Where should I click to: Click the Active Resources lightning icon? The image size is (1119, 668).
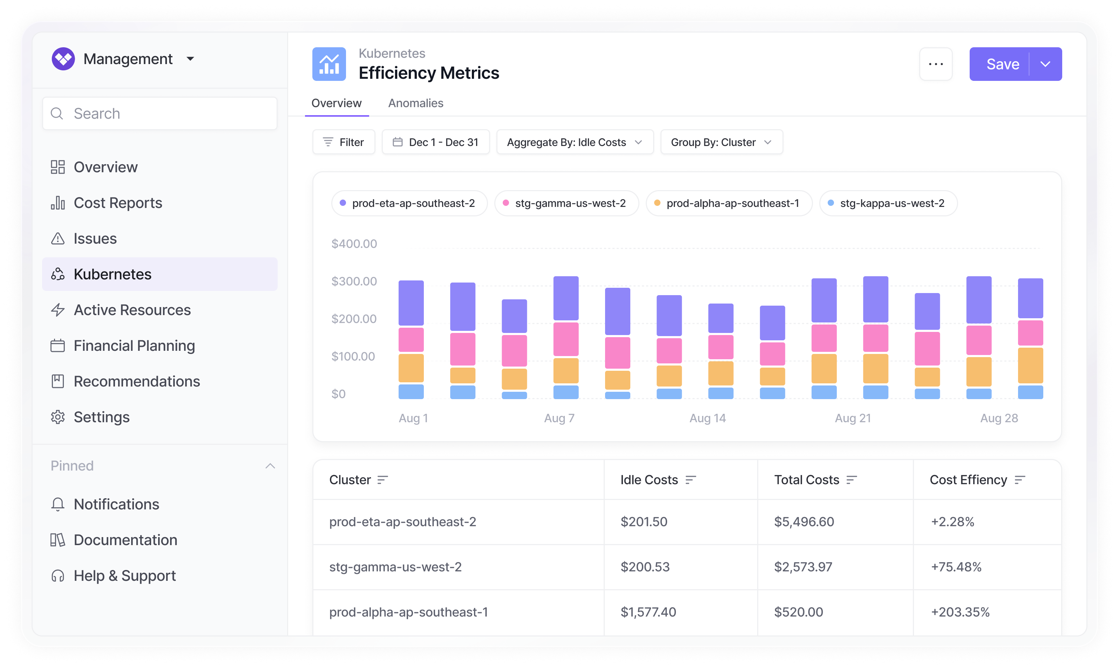point(58,310)
